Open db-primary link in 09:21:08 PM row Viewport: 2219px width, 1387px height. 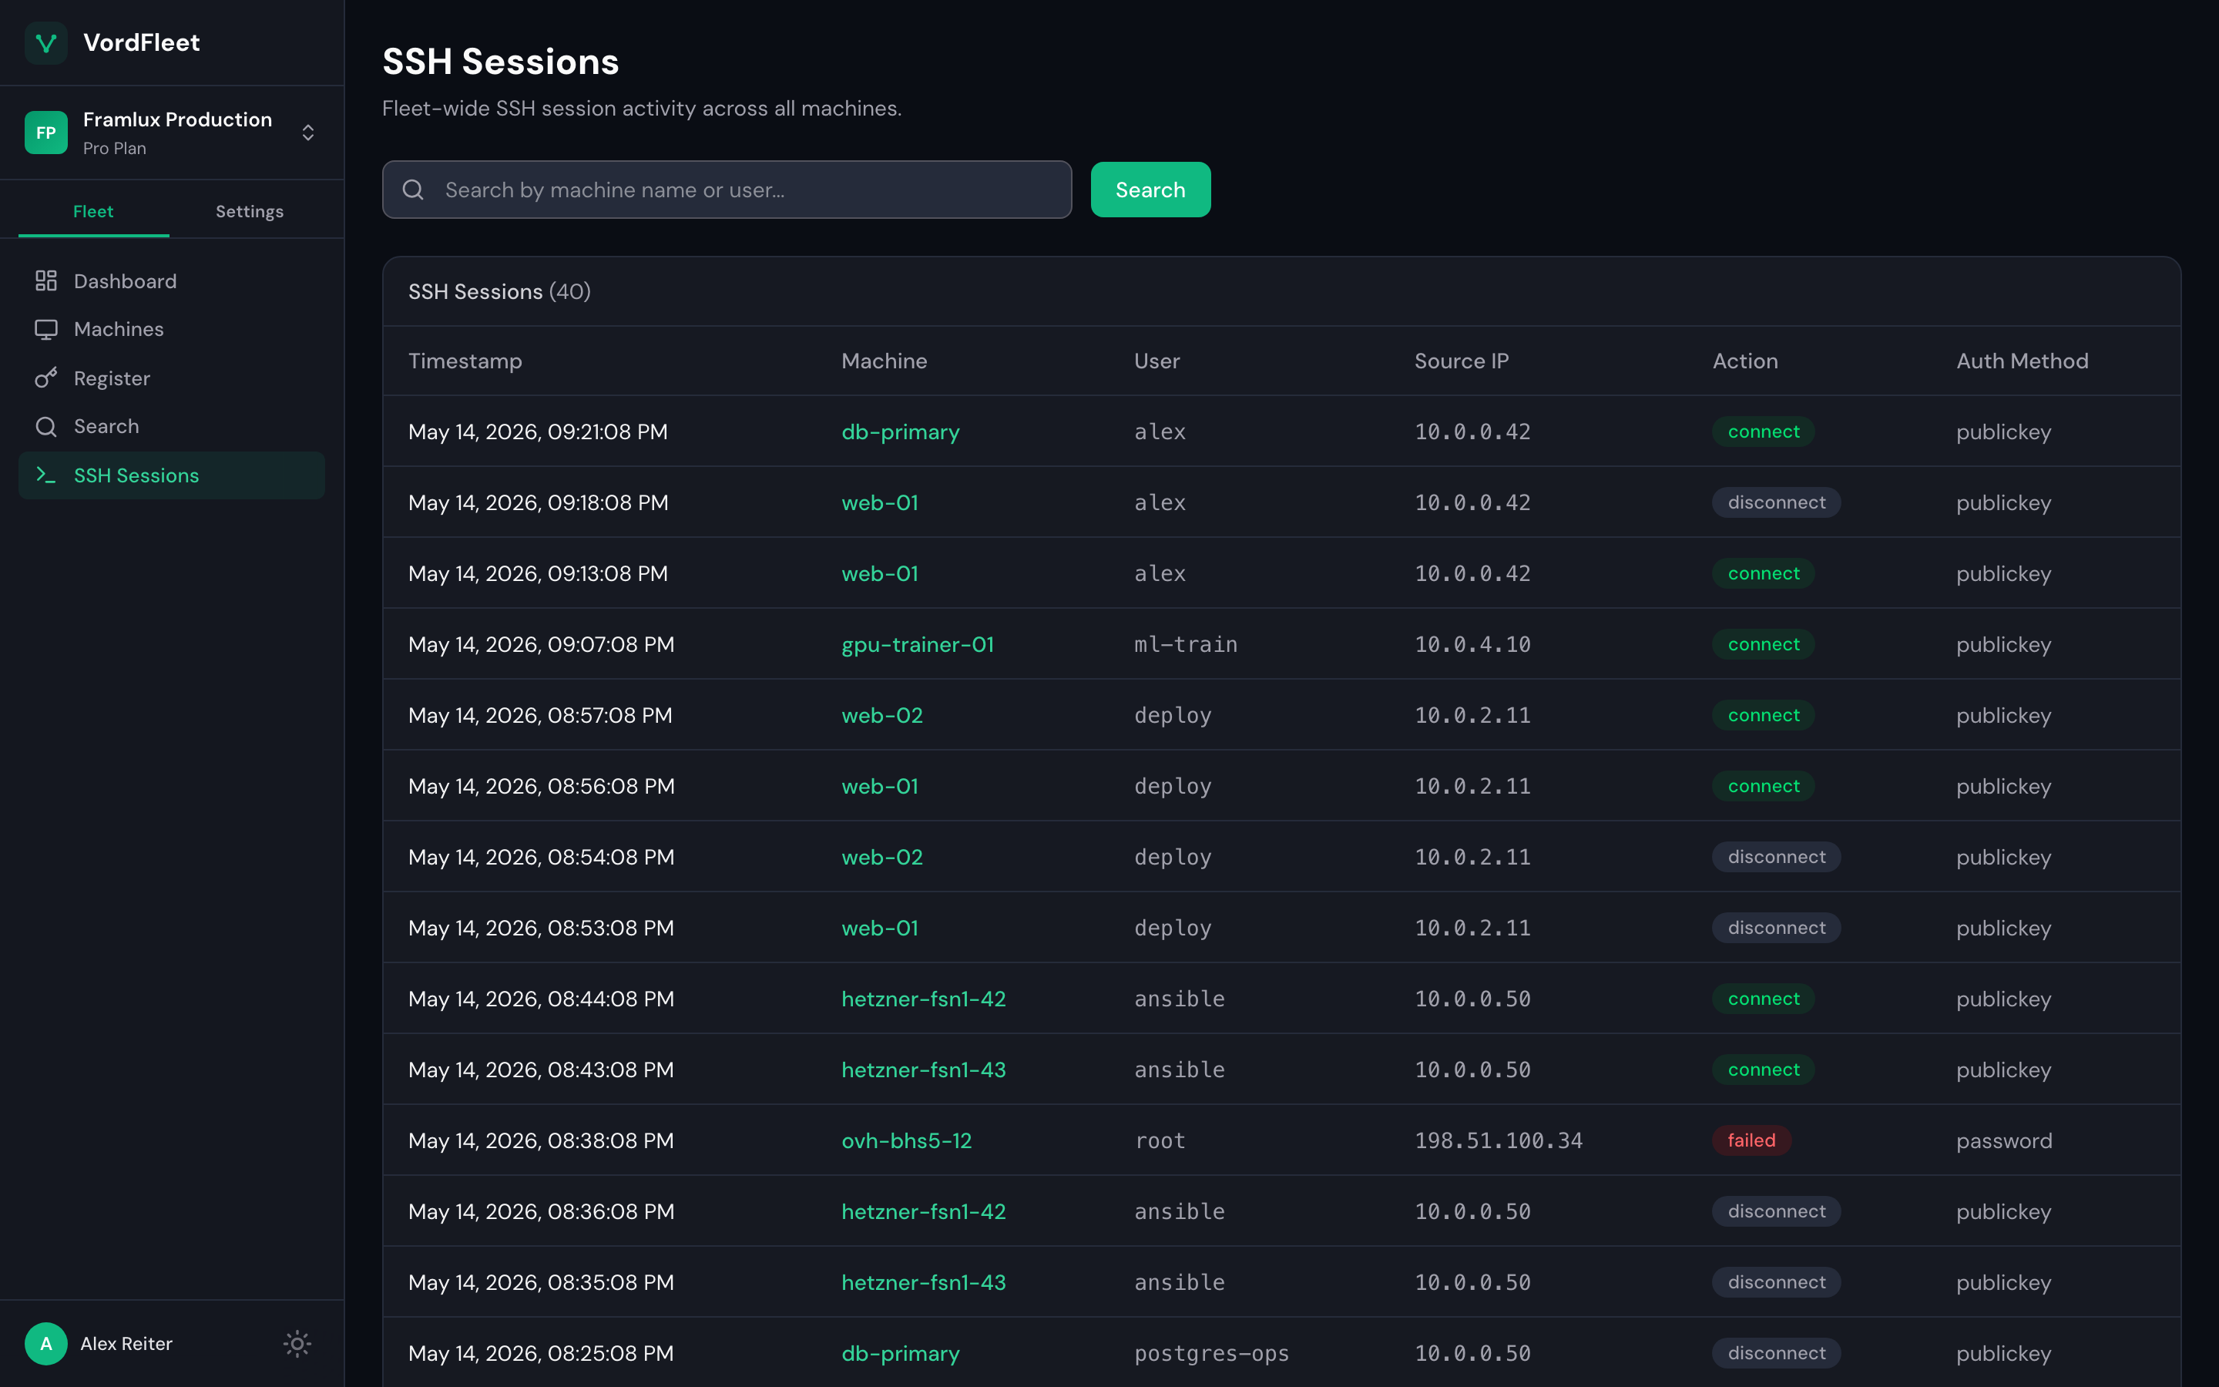pyautogui.click(x=901, y=432)
